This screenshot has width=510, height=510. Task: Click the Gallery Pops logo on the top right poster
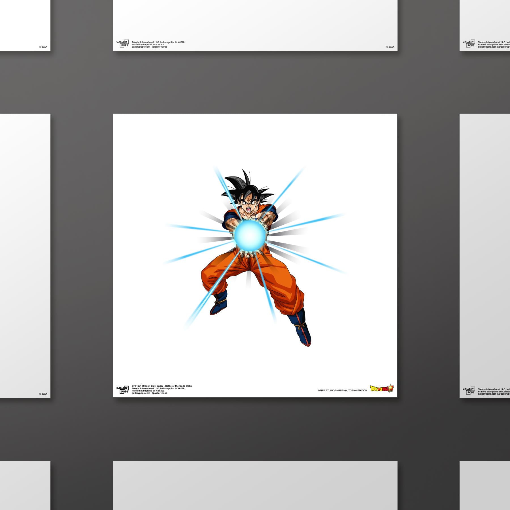pyautogui.click(x=469, y=43)
